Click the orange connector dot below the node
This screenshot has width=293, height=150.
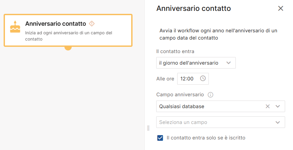pos(68,47)
